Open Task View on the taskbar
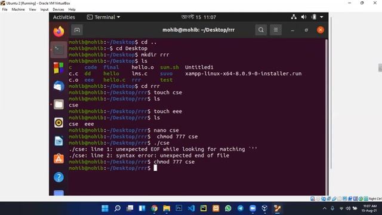The height and width of the screenshot is (215, 382). click(x=130, y=208)
